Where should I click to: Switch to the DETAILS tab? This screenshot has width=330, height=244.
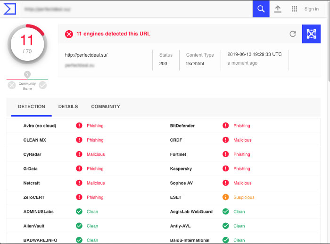(x=68, y=107)
